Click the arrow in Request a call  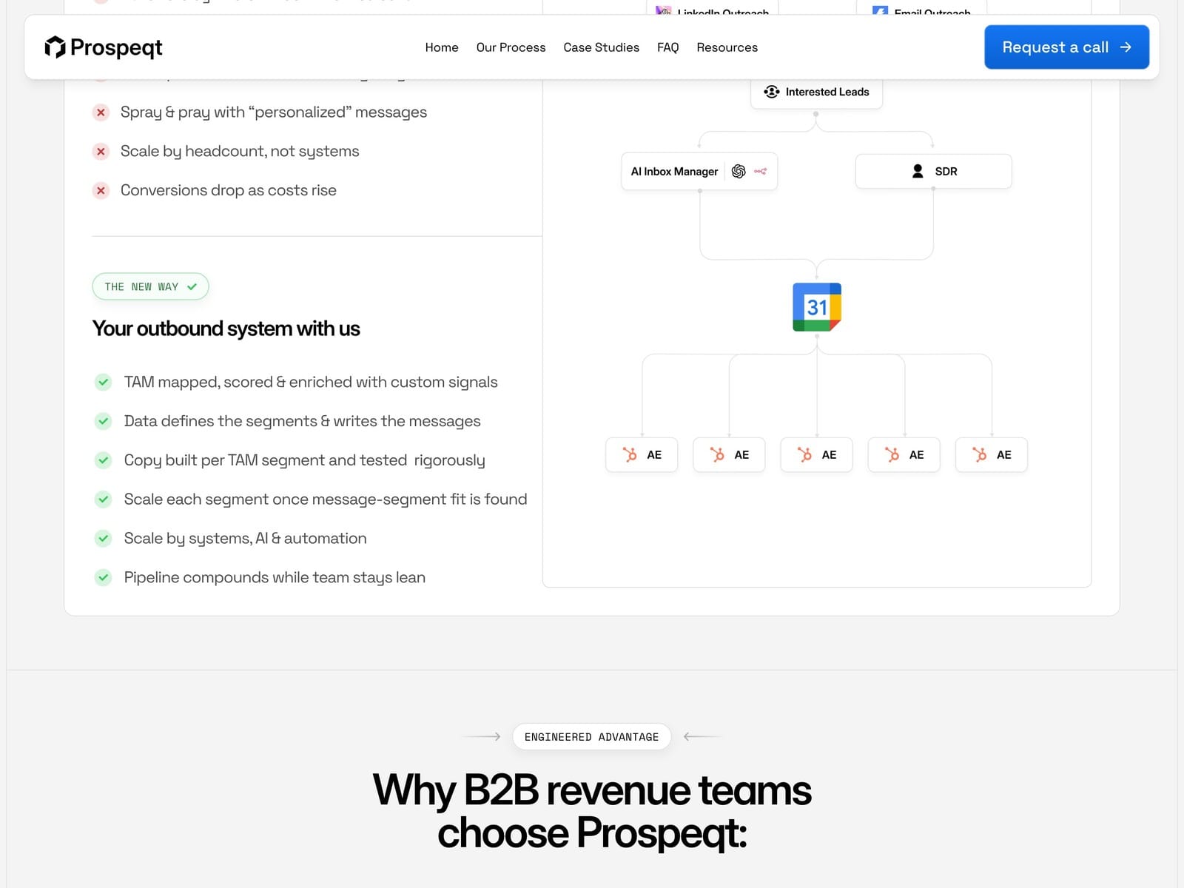tap(1126, 47)
